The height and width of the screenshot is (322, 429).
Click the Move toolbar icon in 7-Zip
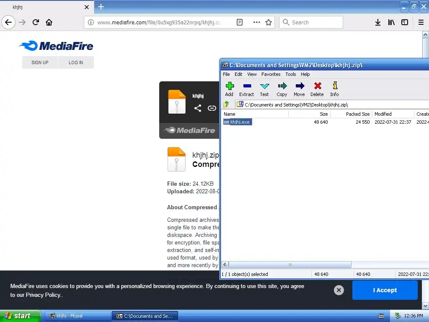299,89
